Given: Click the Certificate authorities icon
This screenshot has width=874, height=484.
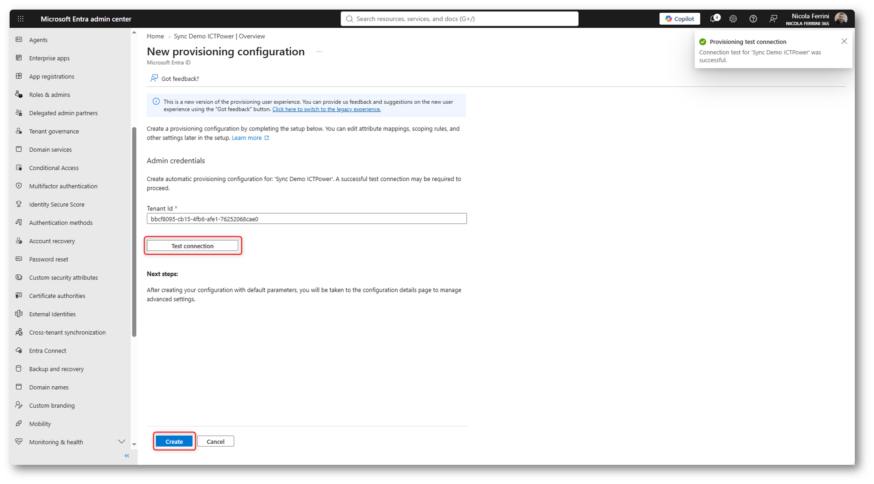Looking at the screenshot, I should [x=19, y=295].
